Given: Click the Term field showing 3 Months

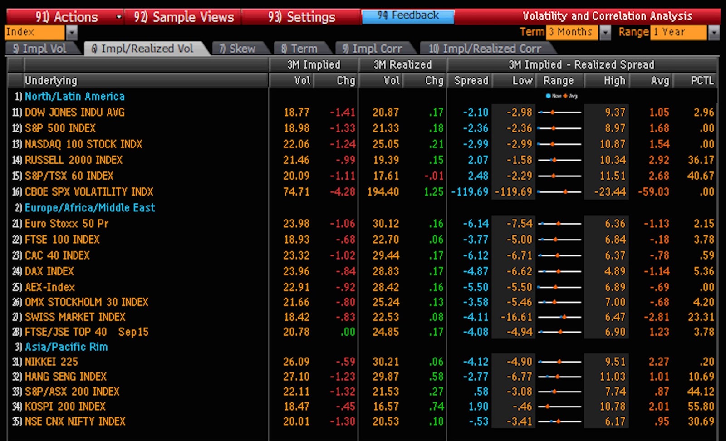Looking at the screenshot, I should click(572, 32).
